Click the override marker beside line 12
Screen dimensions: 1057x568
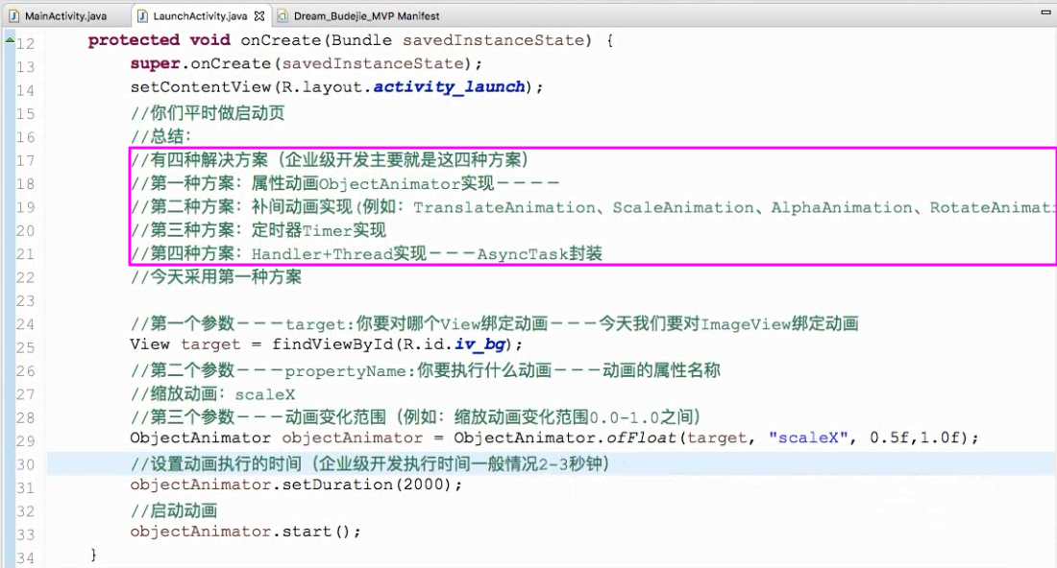pyautogui.click(x=10, y=41)
